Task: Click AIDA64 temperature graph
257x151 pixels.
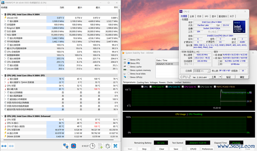Action: [189, 98]
